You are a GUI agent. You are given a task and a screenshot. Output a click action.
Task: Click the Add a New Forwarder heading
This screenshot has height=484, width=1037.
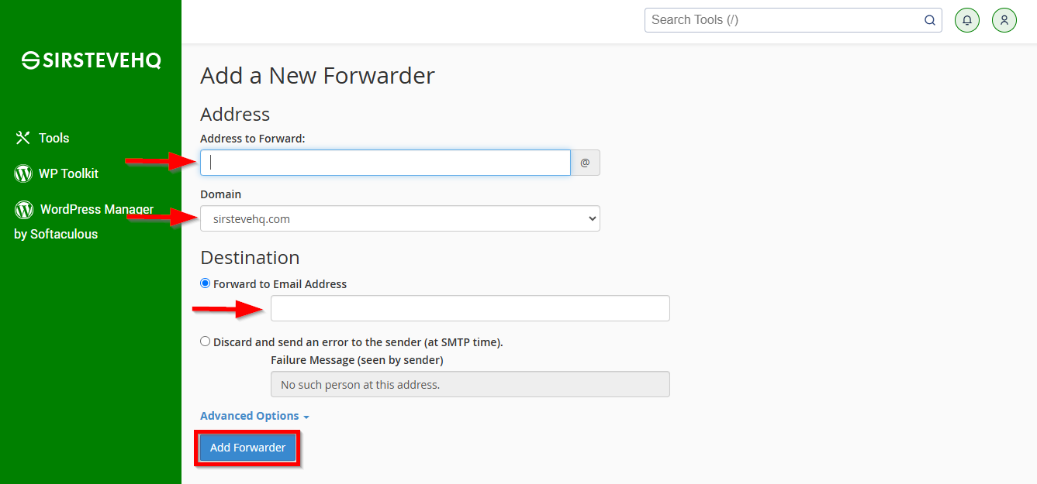[317, 75]
